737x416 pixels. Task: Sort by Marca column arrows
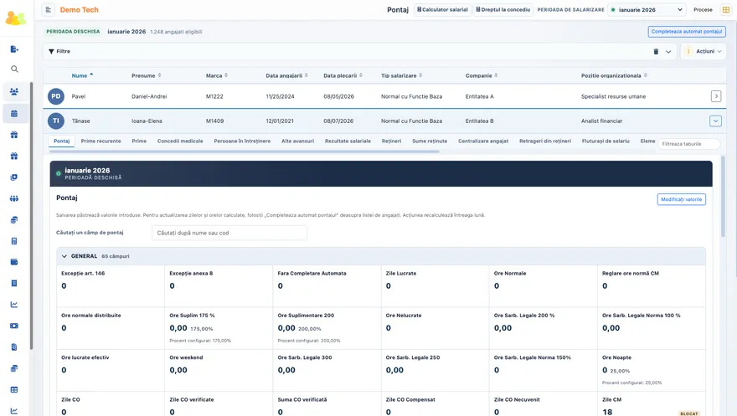point(226,75)
